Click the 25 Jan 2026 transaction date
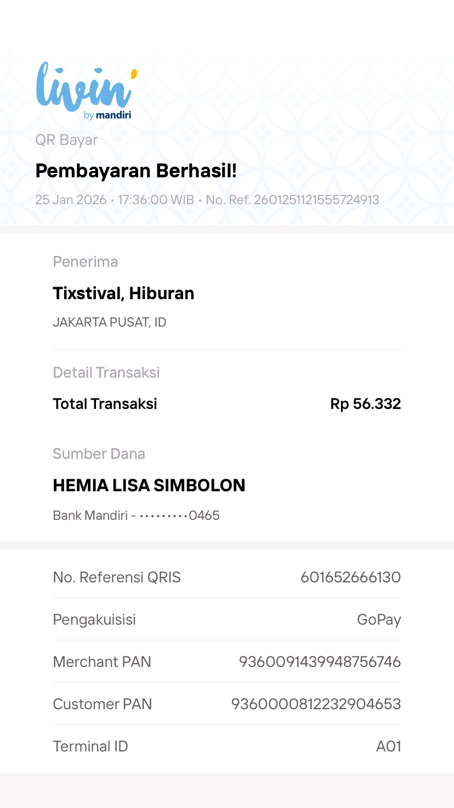This screenshot has height=808, width=454. 71,200
